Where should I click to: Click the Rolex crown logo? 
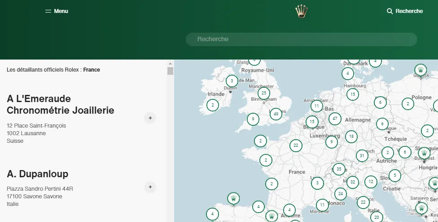(x=302, y=11)
